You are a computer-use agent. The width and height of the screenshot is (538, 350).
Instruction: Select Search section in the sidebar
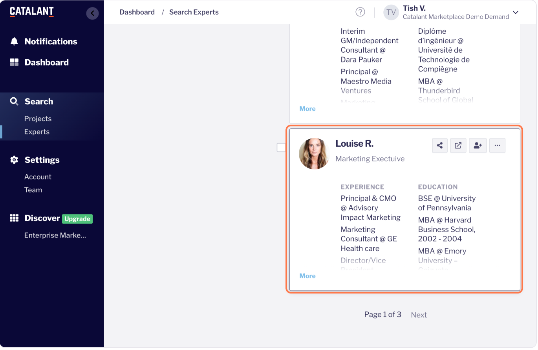coord(38,102)
